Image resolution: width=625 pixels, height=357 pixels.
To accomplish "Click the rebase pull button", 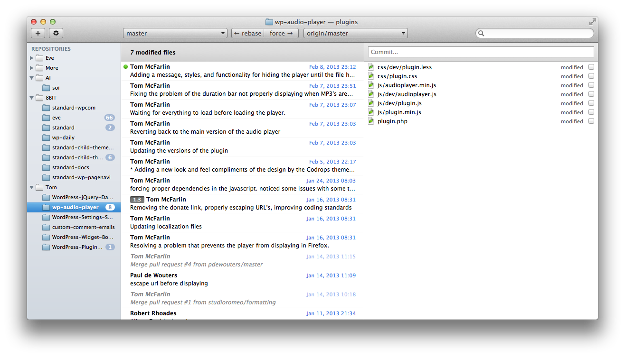I will (248, 33).
